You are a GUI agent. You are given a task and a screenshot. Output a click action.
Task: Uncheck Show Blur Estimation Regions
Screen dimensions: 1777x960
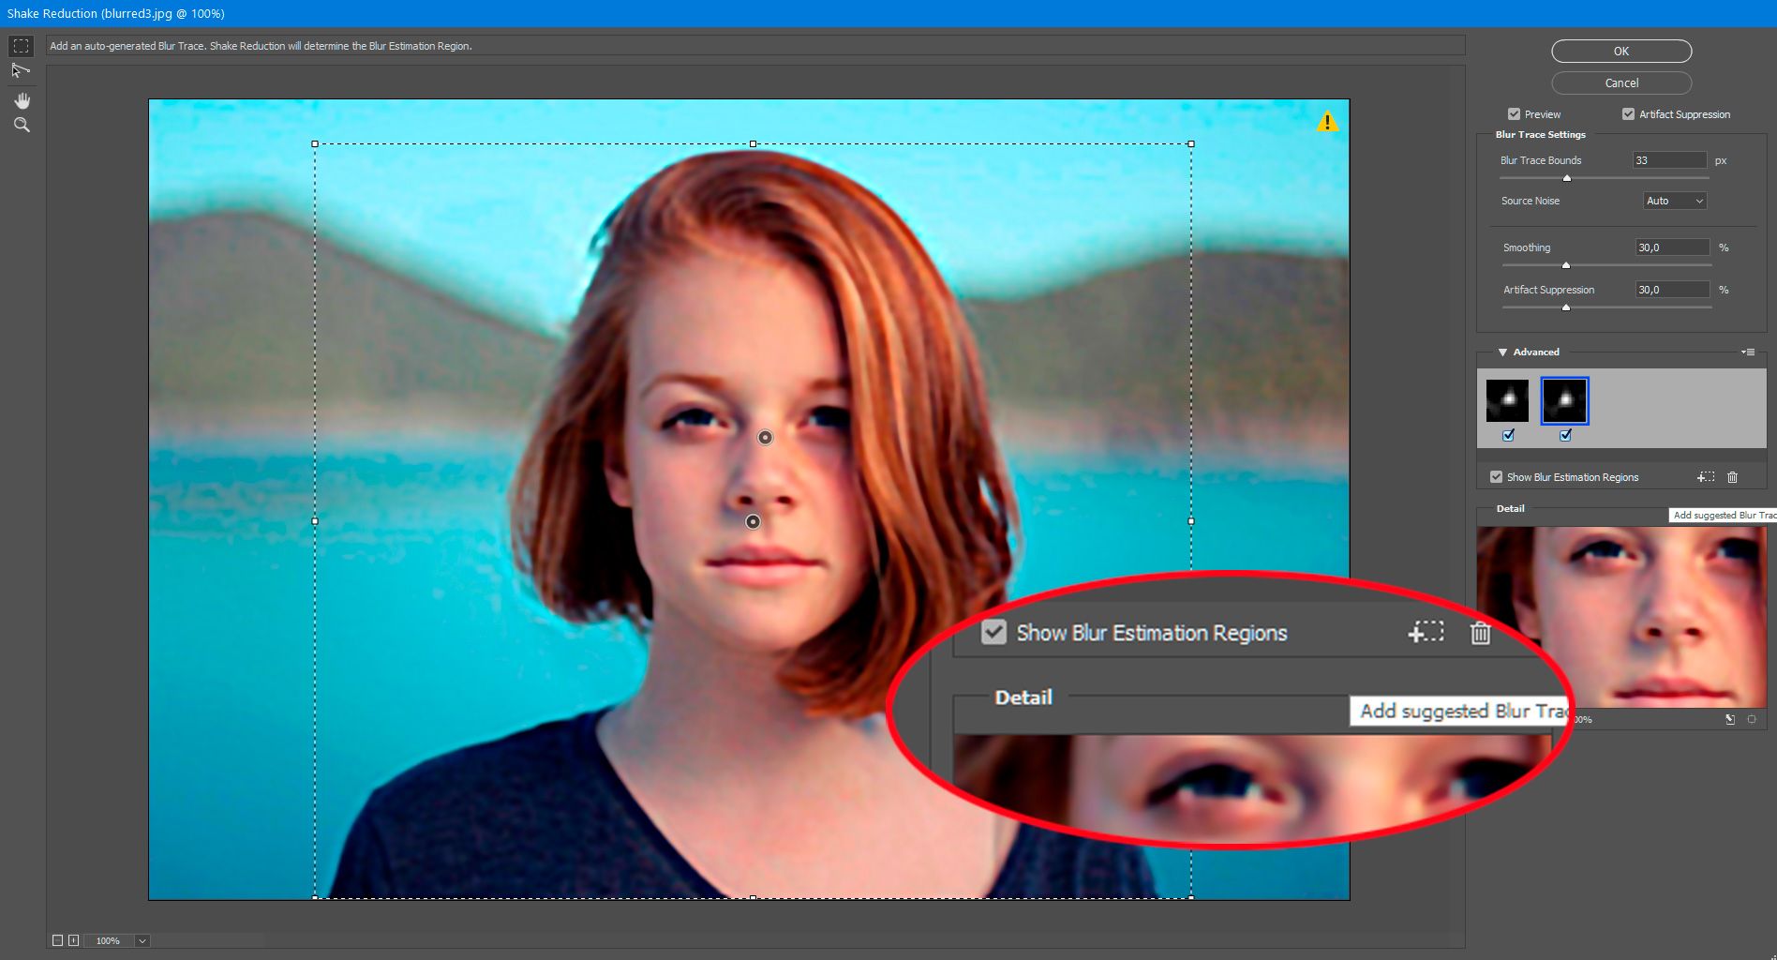tap(1496, 477)
